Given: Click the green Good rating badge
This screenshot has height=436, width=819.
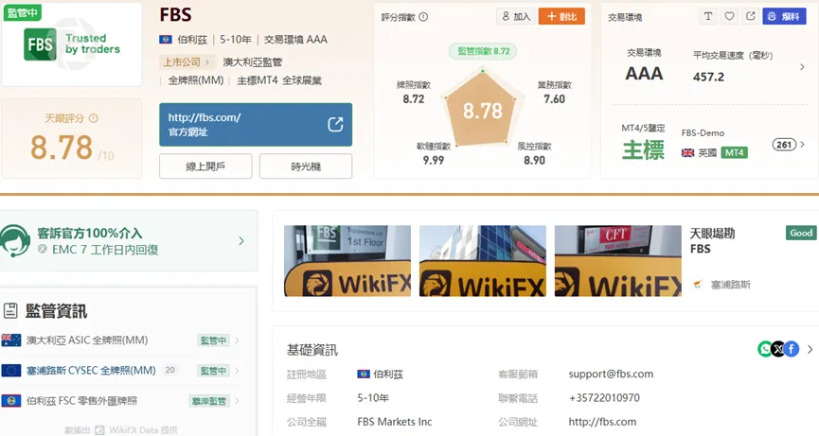Looking at the screenshot, I should tap(801, 233).
